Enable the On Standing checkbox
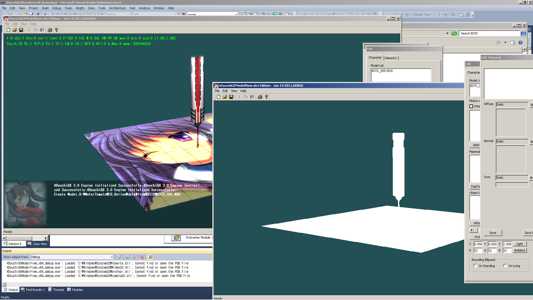Screen dimensions: 533x300 pyautogui.click(x=475, y=266)
